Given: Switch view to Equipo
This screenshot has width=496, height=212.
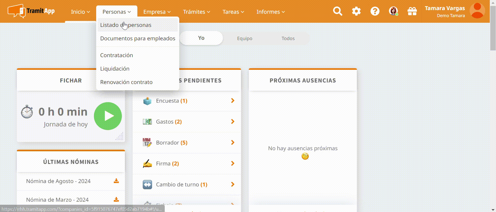Looking at the screenshot, I should pos(245,39).
